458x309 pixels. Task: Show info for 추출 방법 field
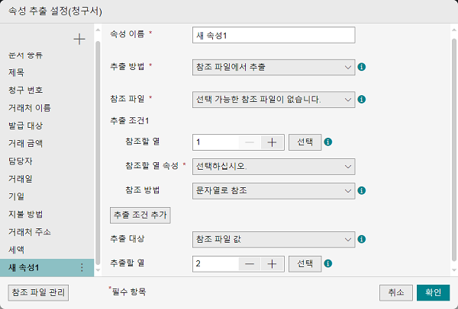click(x=362, y=67)
